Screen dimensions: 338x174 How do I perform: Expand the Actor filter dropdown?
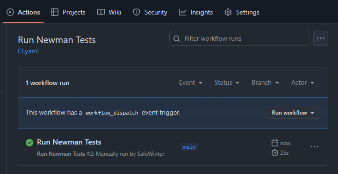[x=302, y=83]
